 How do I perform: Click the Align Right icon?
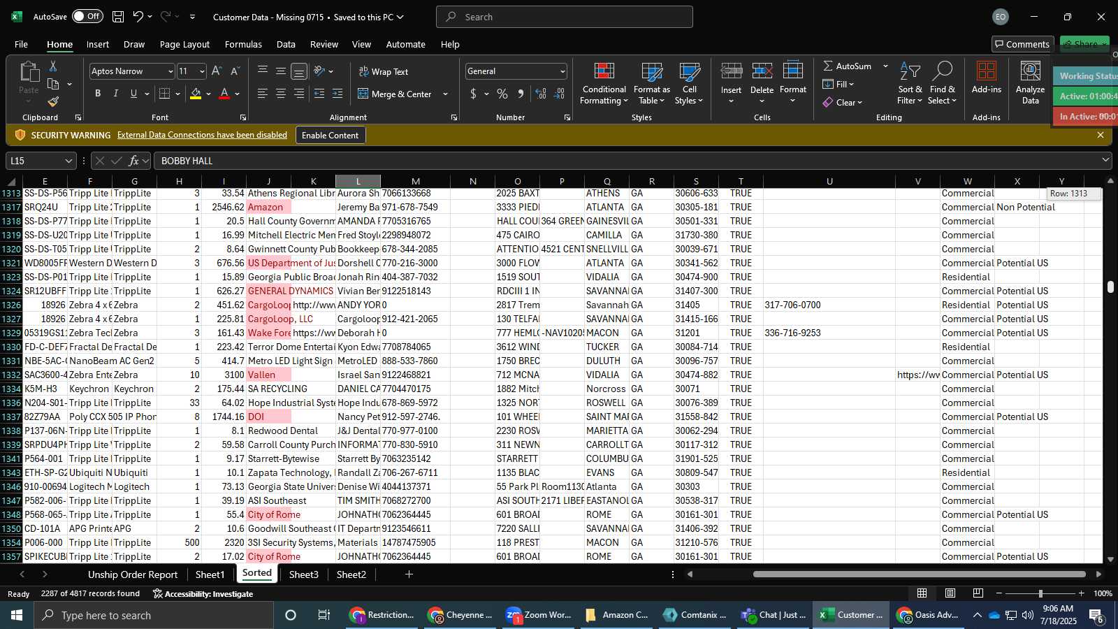point(299,94)
